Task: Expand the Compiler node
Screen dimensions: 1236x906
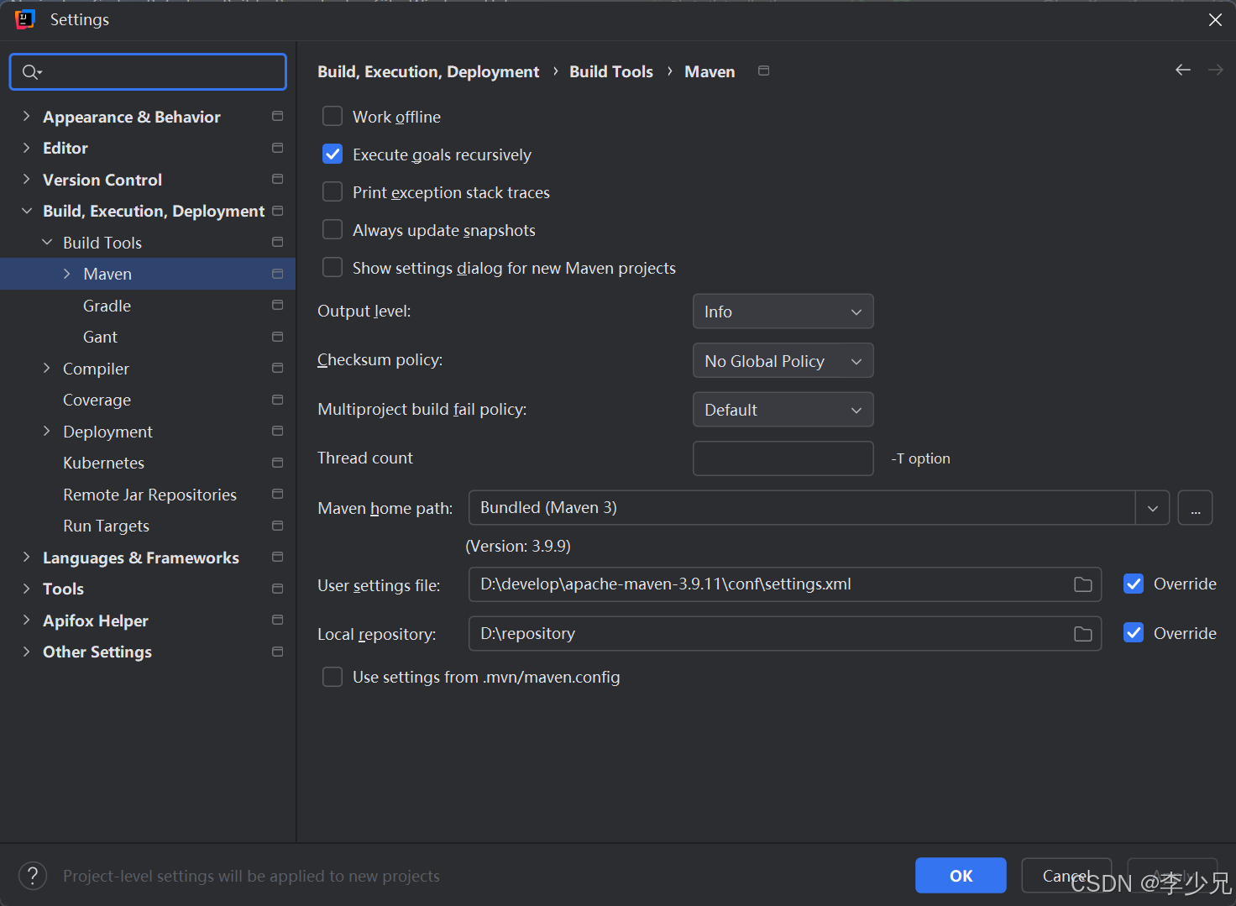Action: tap(47, 368)
